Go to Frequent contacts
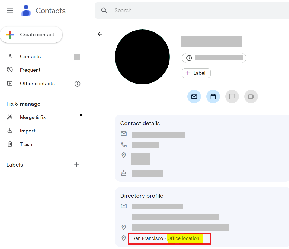 click(x=30, y=70)
